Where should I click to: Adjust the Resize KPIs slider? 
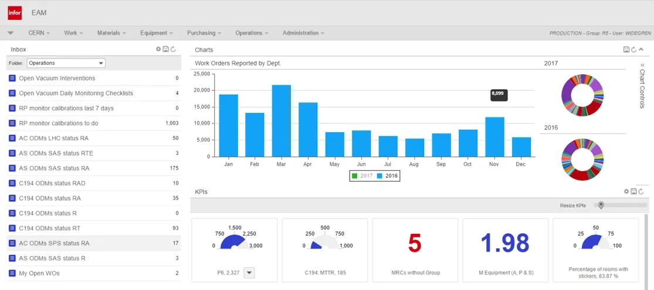click(601, 205)
